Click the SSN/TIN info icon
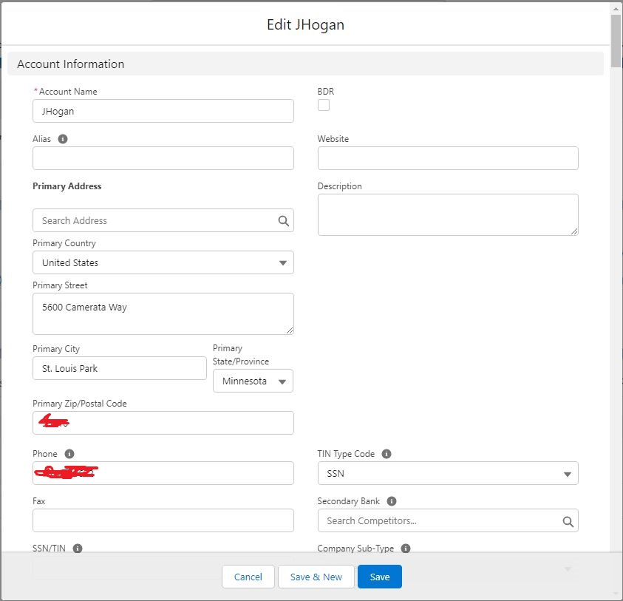The image size is (623, 601). [x=78, y=549]
